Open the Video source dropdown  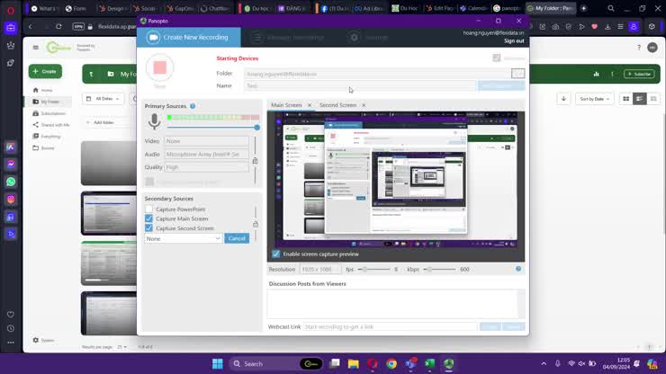click(207, 141)
